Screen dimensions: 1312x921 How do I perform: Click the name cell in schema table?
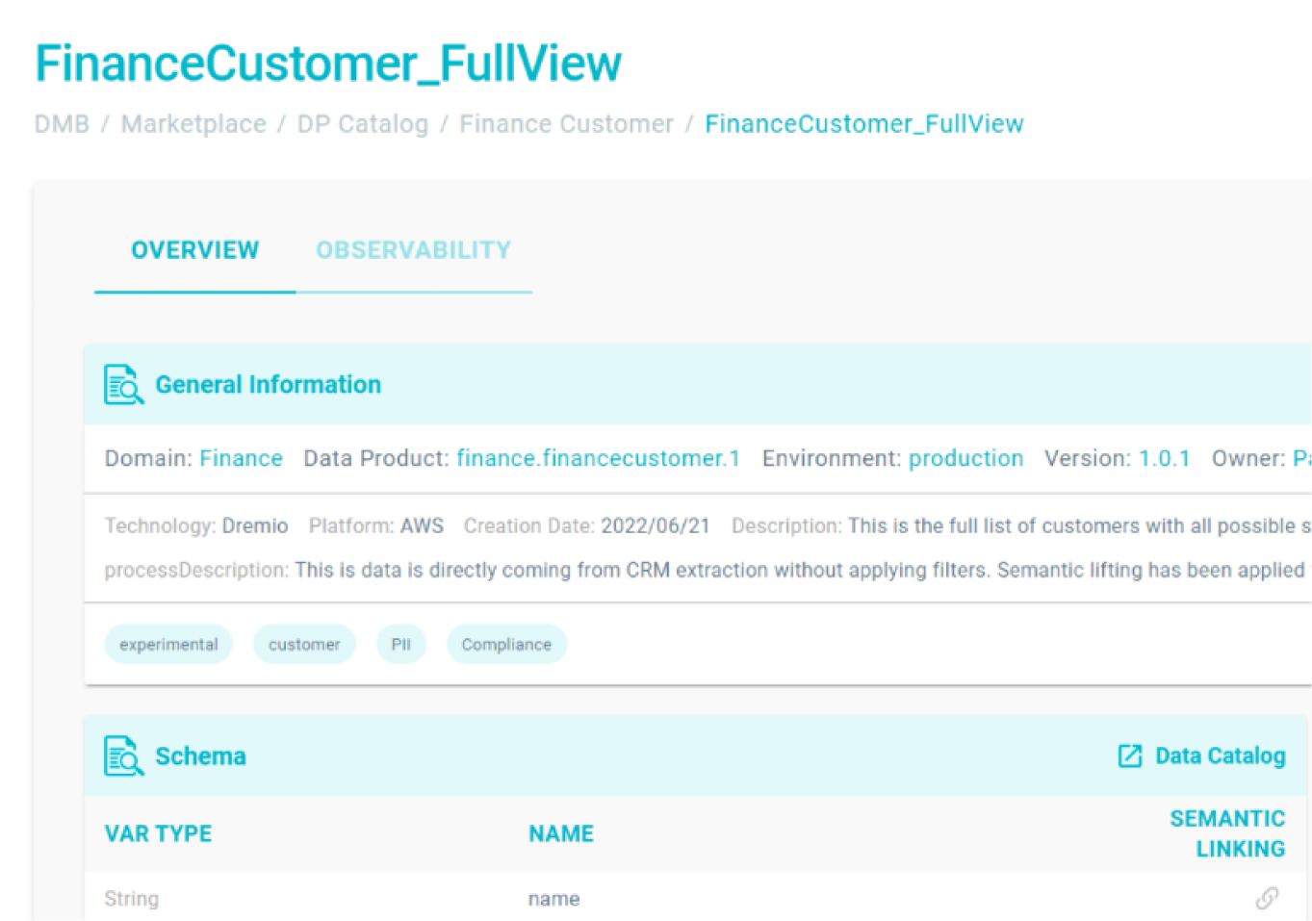point(554,898)
